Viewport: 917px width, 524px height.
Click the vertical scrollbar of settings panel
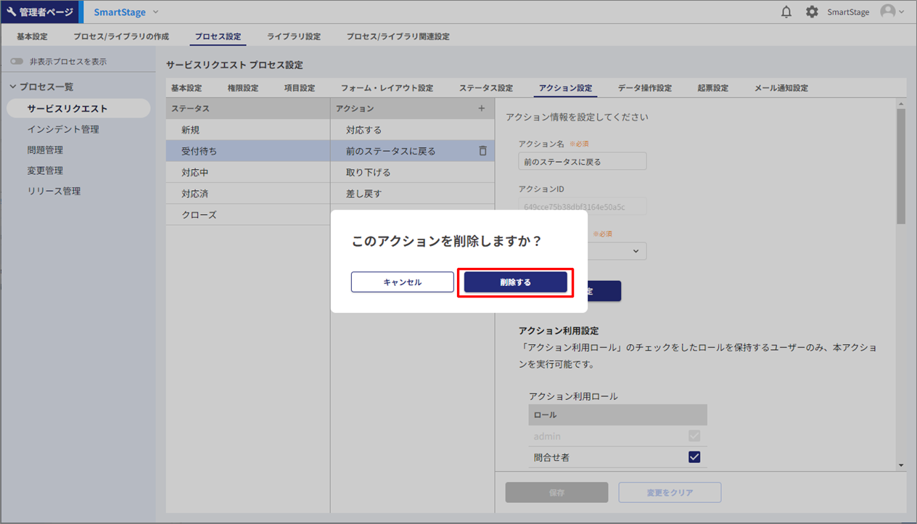(x=900, y=165)
